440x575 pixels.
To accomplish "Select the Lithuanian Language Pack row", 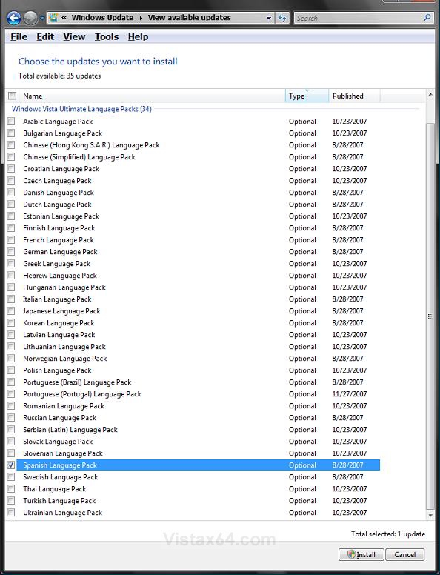I will [x=198, y=347].
